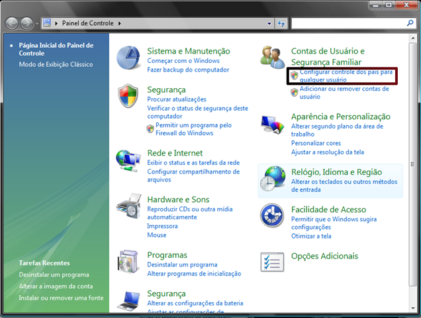Click the Aparência e Personalização monitor icon
This screenshot has height=318, width=421.
(x=272, y=125)
